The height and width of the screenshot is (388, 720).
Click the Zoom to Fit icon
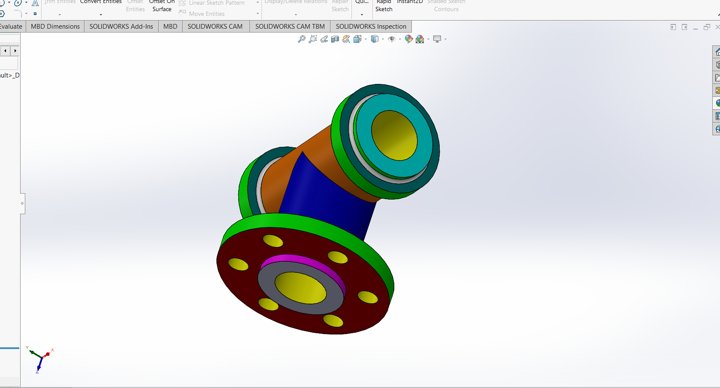[x=302, y=39]
